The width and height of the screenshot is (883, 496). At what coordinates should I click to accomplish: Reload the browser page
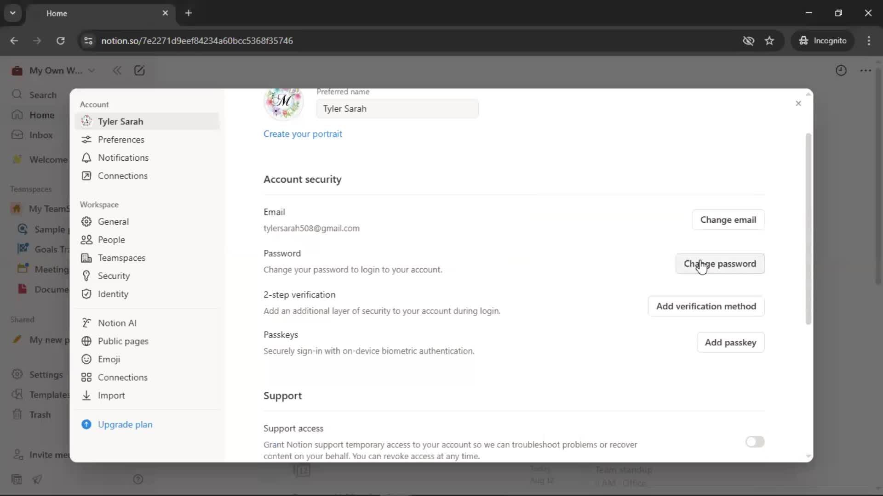tap(60, 41)
